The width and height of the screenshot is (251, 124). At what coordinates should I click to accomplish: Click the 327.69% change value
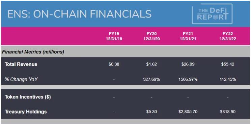tap(151, 79)
